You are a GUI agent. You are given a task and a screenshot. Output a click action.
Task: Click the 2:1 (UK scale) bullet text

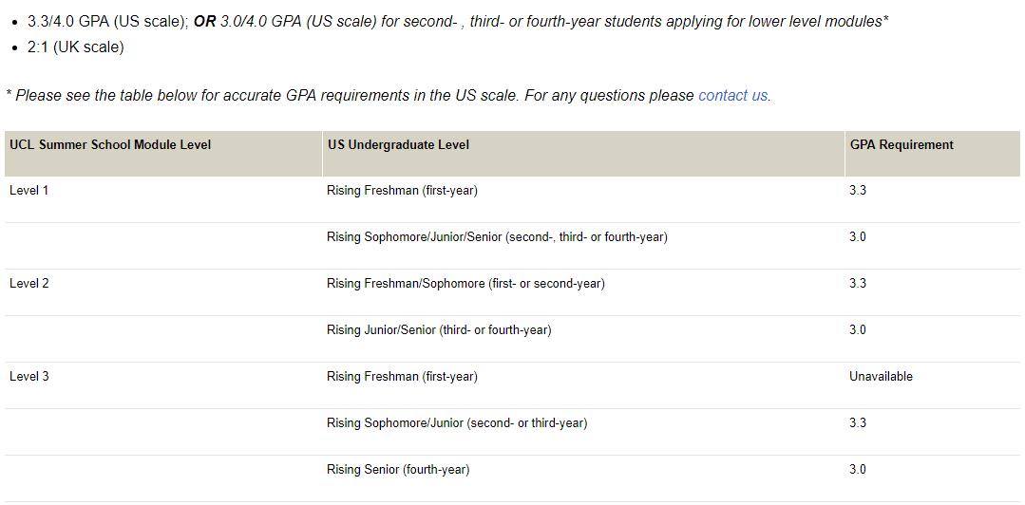coord(75,47)
